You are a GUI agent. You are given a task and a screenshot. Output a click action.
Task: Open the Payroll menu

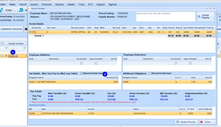point(23,5)
